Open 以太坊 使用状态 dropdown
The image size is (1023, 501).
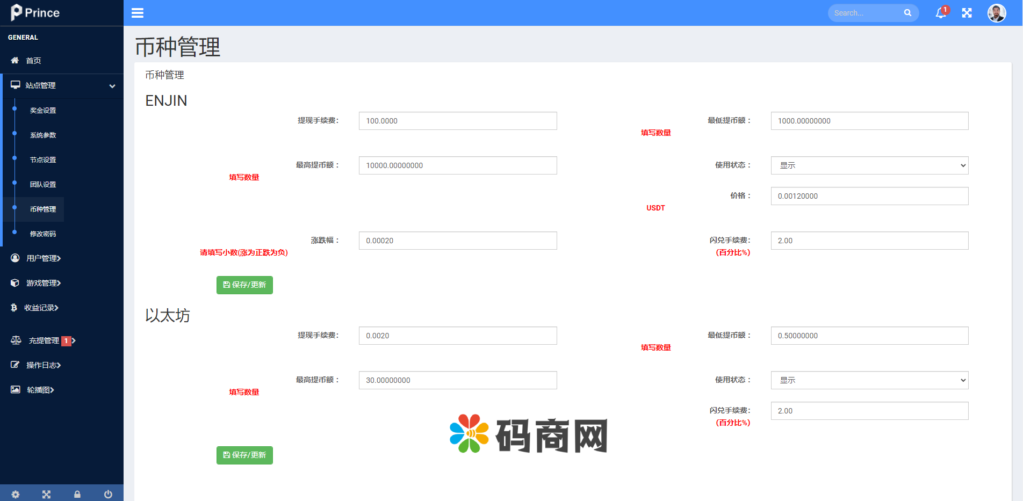pyautogui.click(x=869, y=380)
